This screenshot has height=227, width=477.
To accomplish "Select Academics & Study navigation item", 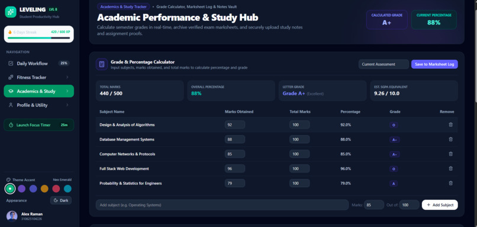I will coord(38,91).
